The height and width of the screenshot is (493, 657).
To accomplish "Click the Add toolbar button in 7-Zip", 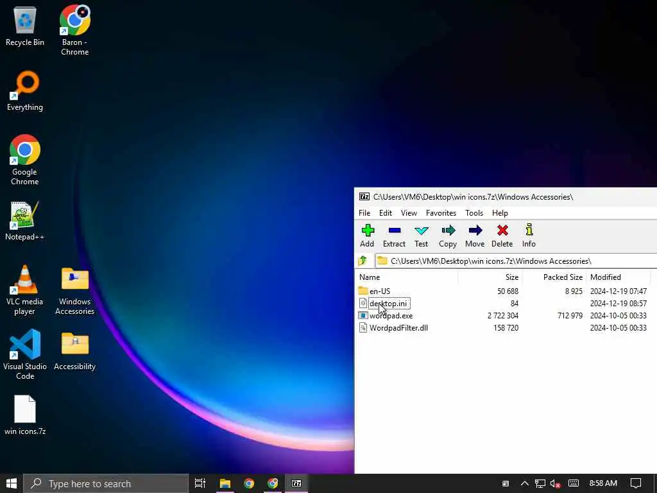I will coord(367,236).
